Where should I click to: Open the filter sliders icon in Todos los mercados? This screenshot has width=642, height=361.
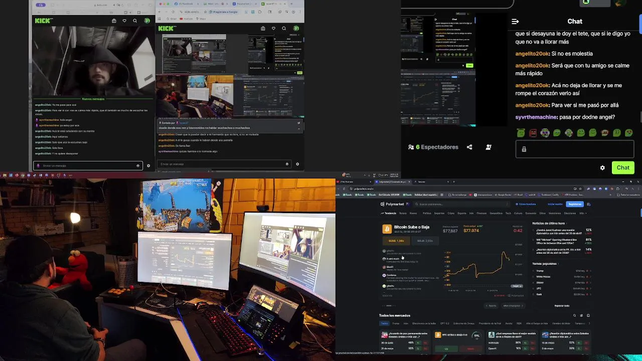tap(581, 315)
